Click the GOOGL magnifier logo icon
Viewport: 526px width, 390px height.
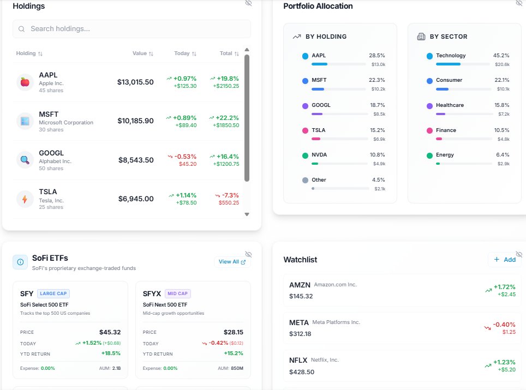coord(25,160)
